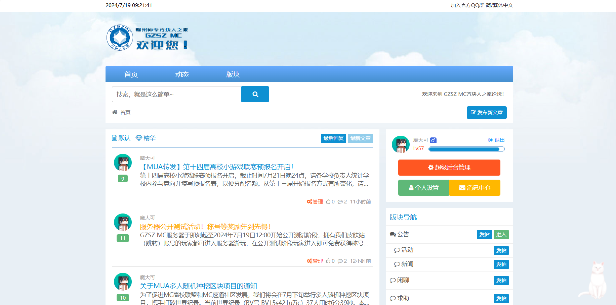Sort posts by 最后回复
The height and width of the screenshot is (305, 616).
(333, 138)
